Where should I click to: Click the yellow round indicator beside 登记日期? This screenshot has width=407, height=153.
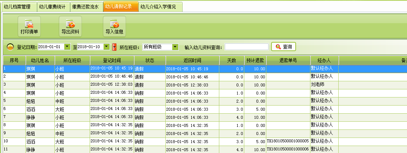pyautogui.click(x=10, y=47)
